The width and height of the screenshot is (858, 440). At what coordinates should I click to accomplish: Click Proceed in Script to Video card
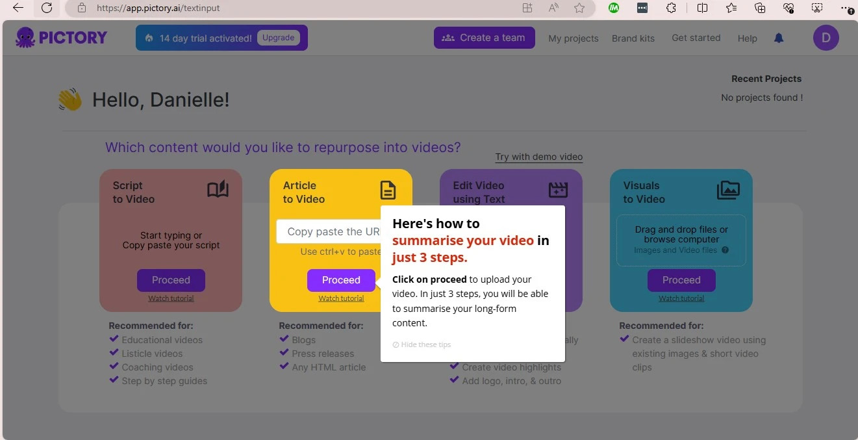pos(171,280)
